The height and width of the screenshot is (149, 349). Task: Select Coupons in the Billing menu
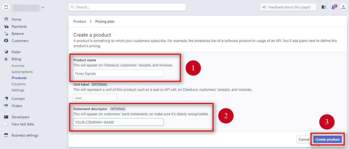19,84
